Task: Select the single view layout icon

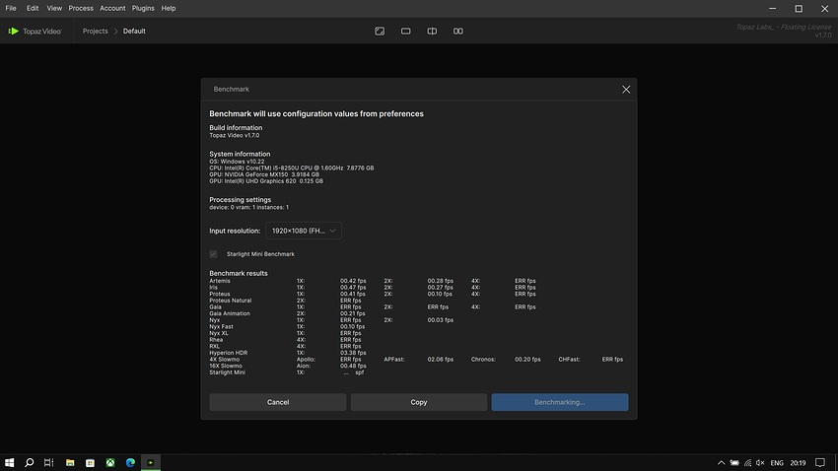Action: [405, 31]
